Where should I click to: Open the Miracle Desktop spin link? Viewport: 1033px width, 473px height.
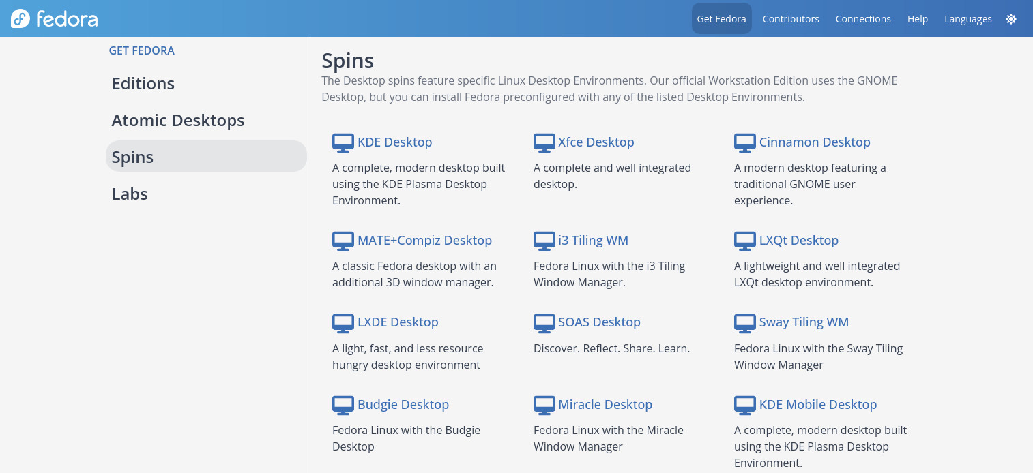coord(605,404)
